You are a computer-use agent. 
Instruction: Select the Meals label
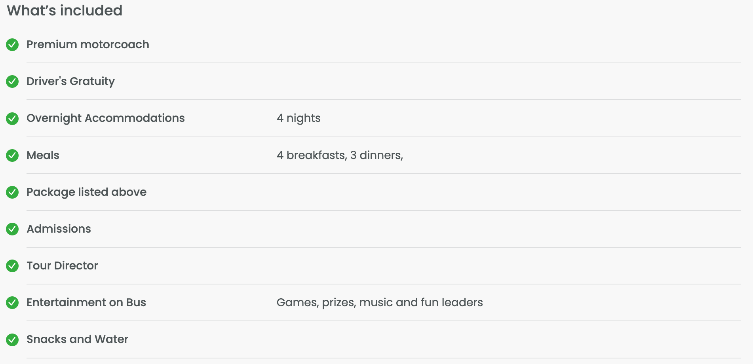point(43,155)
